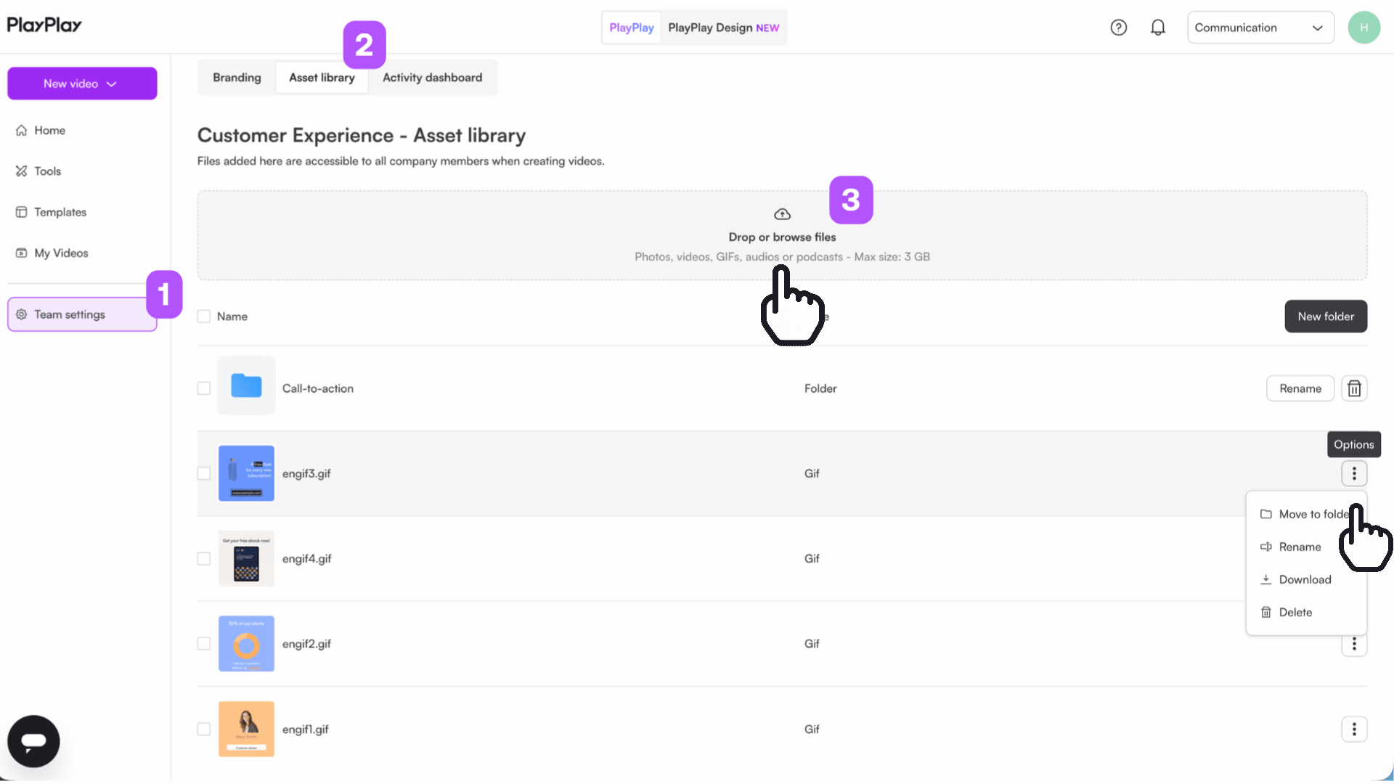This screenshot has height=784, width=1394.
Task: Click the Templates sidebar icon
Action: tap(22, 212)
